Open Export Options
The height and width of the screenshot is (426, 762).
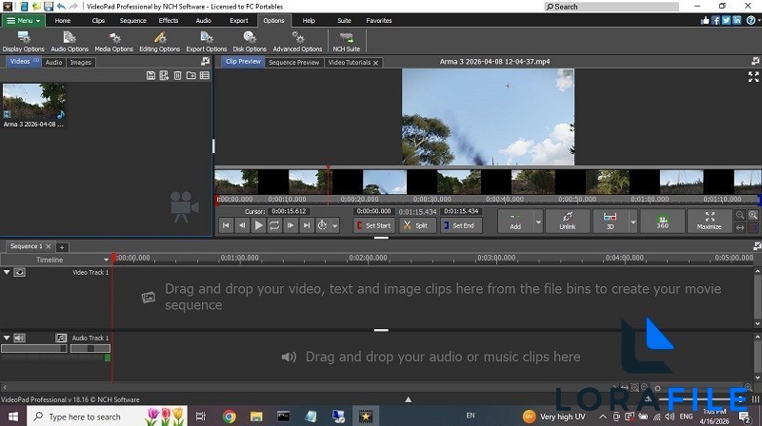tap(206, 42)
